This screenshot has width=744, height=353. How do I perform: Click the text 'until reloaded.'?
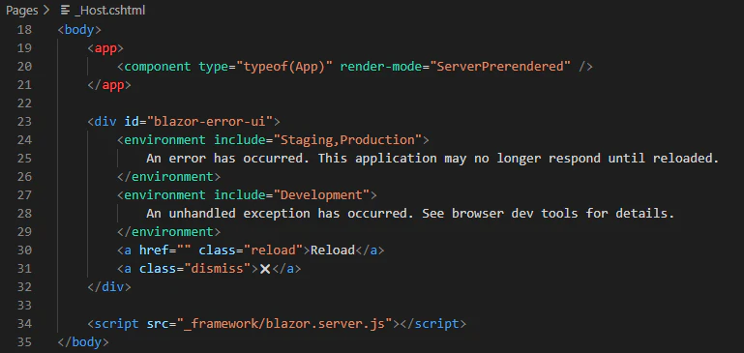[664, 158]
